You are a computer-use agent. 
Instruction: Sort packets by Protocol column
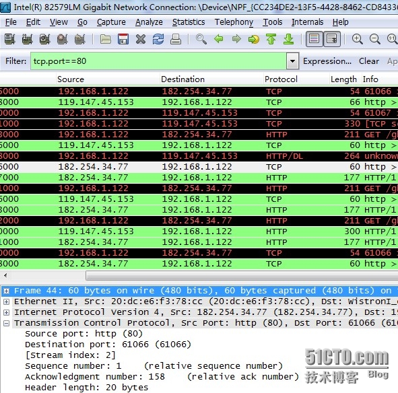click(x=296, y=79)
